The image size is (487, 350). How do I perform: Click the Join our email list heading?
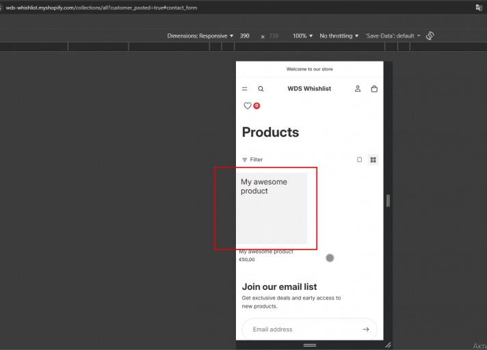(279, 286)
